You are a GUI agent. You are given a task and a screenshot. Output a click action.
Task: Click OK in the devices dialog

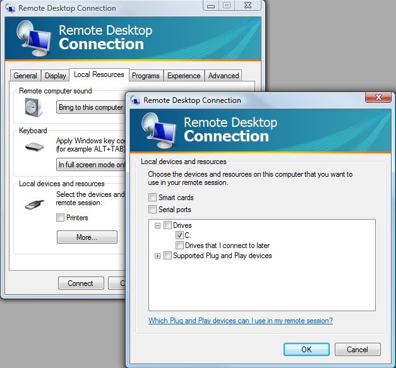click(x=306, y=349)
